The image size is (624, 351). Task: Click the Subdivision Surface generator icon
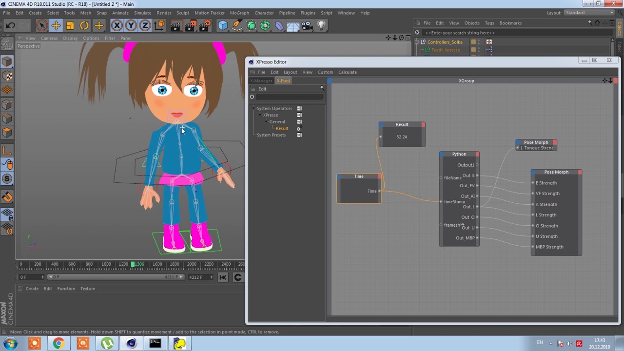tap(251, 25)
